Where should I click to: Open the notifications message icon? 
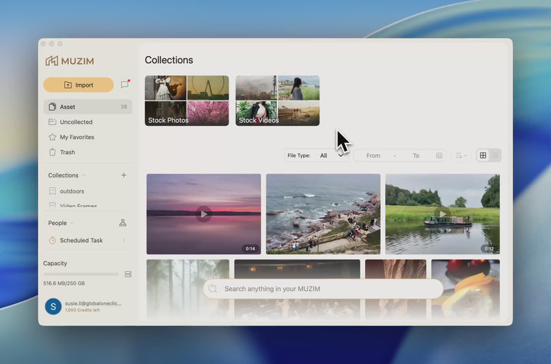[125, 84]
